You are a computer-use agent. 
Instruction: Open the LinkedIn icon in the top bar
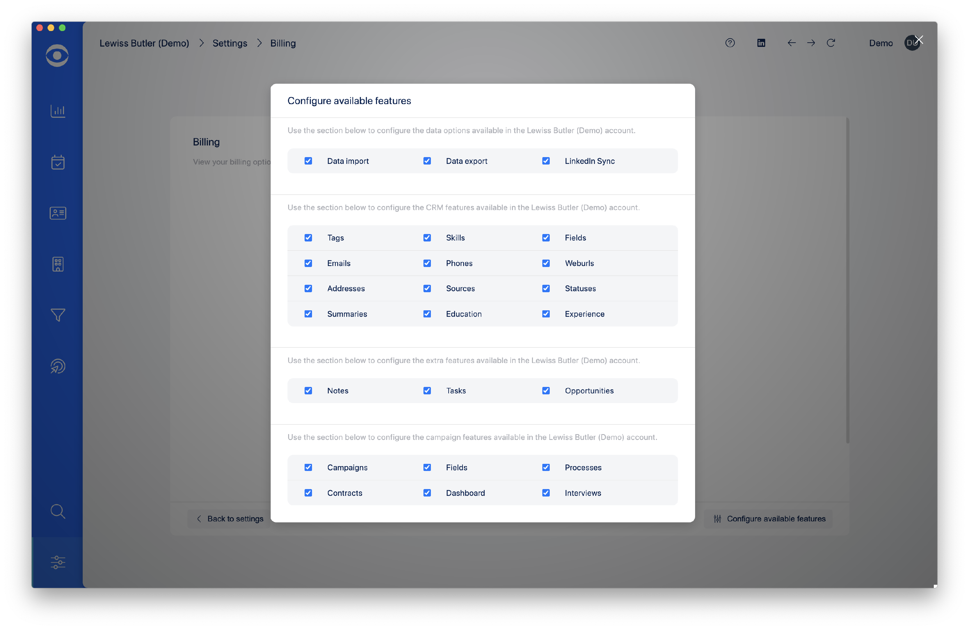pyautogui.click(x=761, y=43)
